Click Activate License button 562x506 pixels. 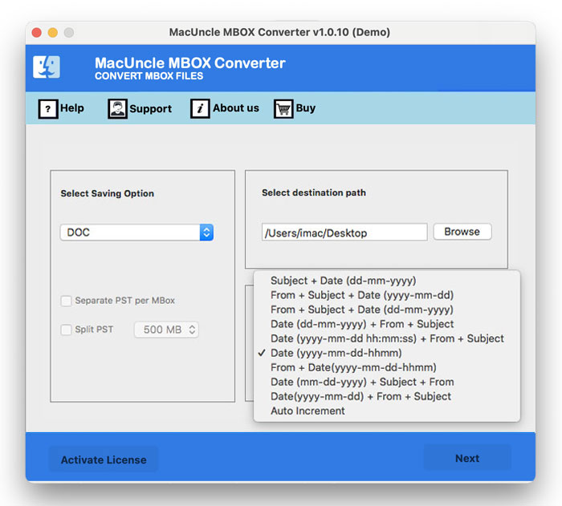click(x=104, y=459)
